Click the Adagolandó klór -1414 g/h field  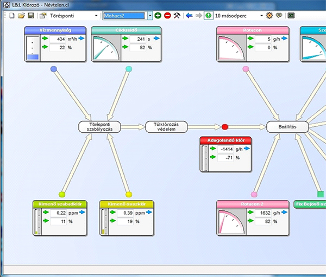[x=225, y=149]
